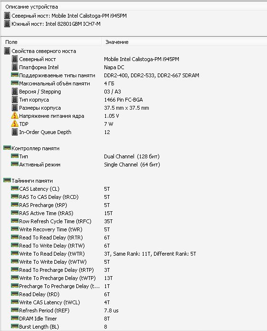
Task: Click the lightning warning icon beside TDP
Action: (15, 124)
